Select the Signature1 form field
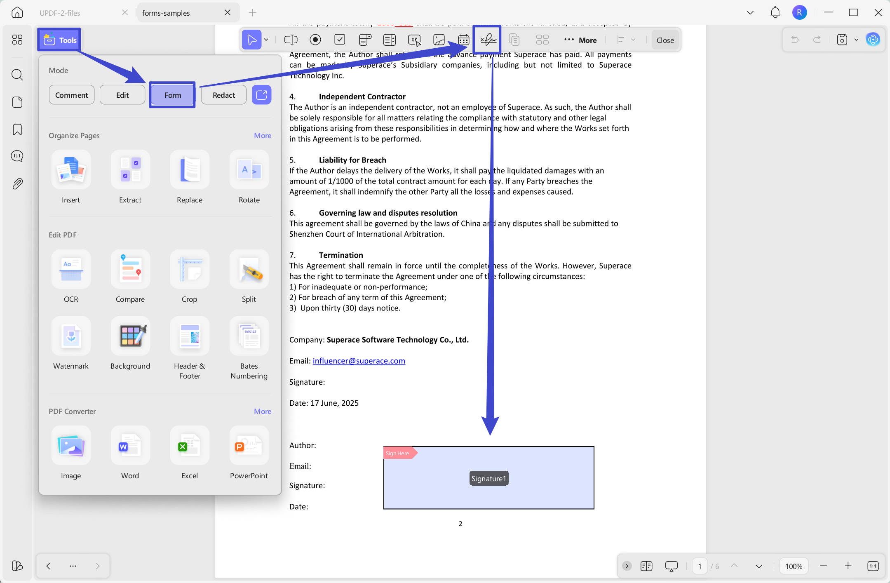 [488, 478]
